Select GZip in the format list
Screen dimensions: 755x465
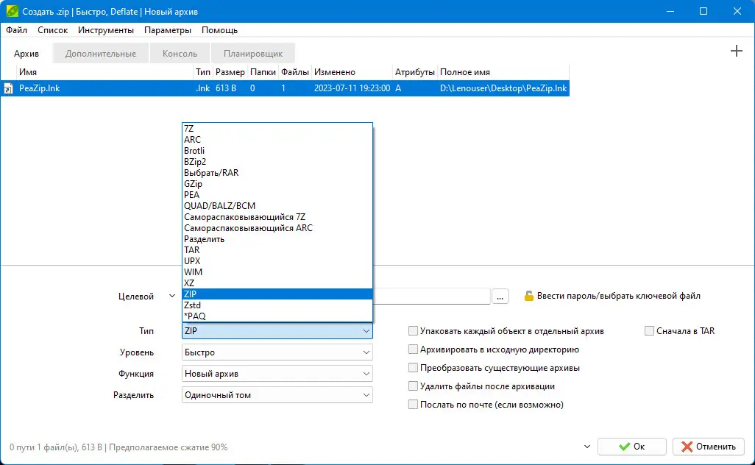pos(277,184)
